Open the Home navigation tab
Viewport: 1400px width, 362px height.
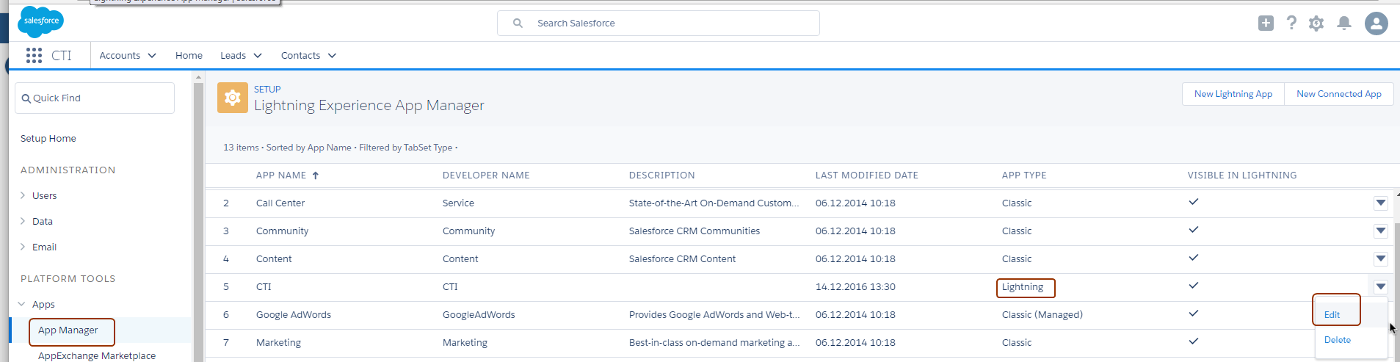[x=189, y=56]
